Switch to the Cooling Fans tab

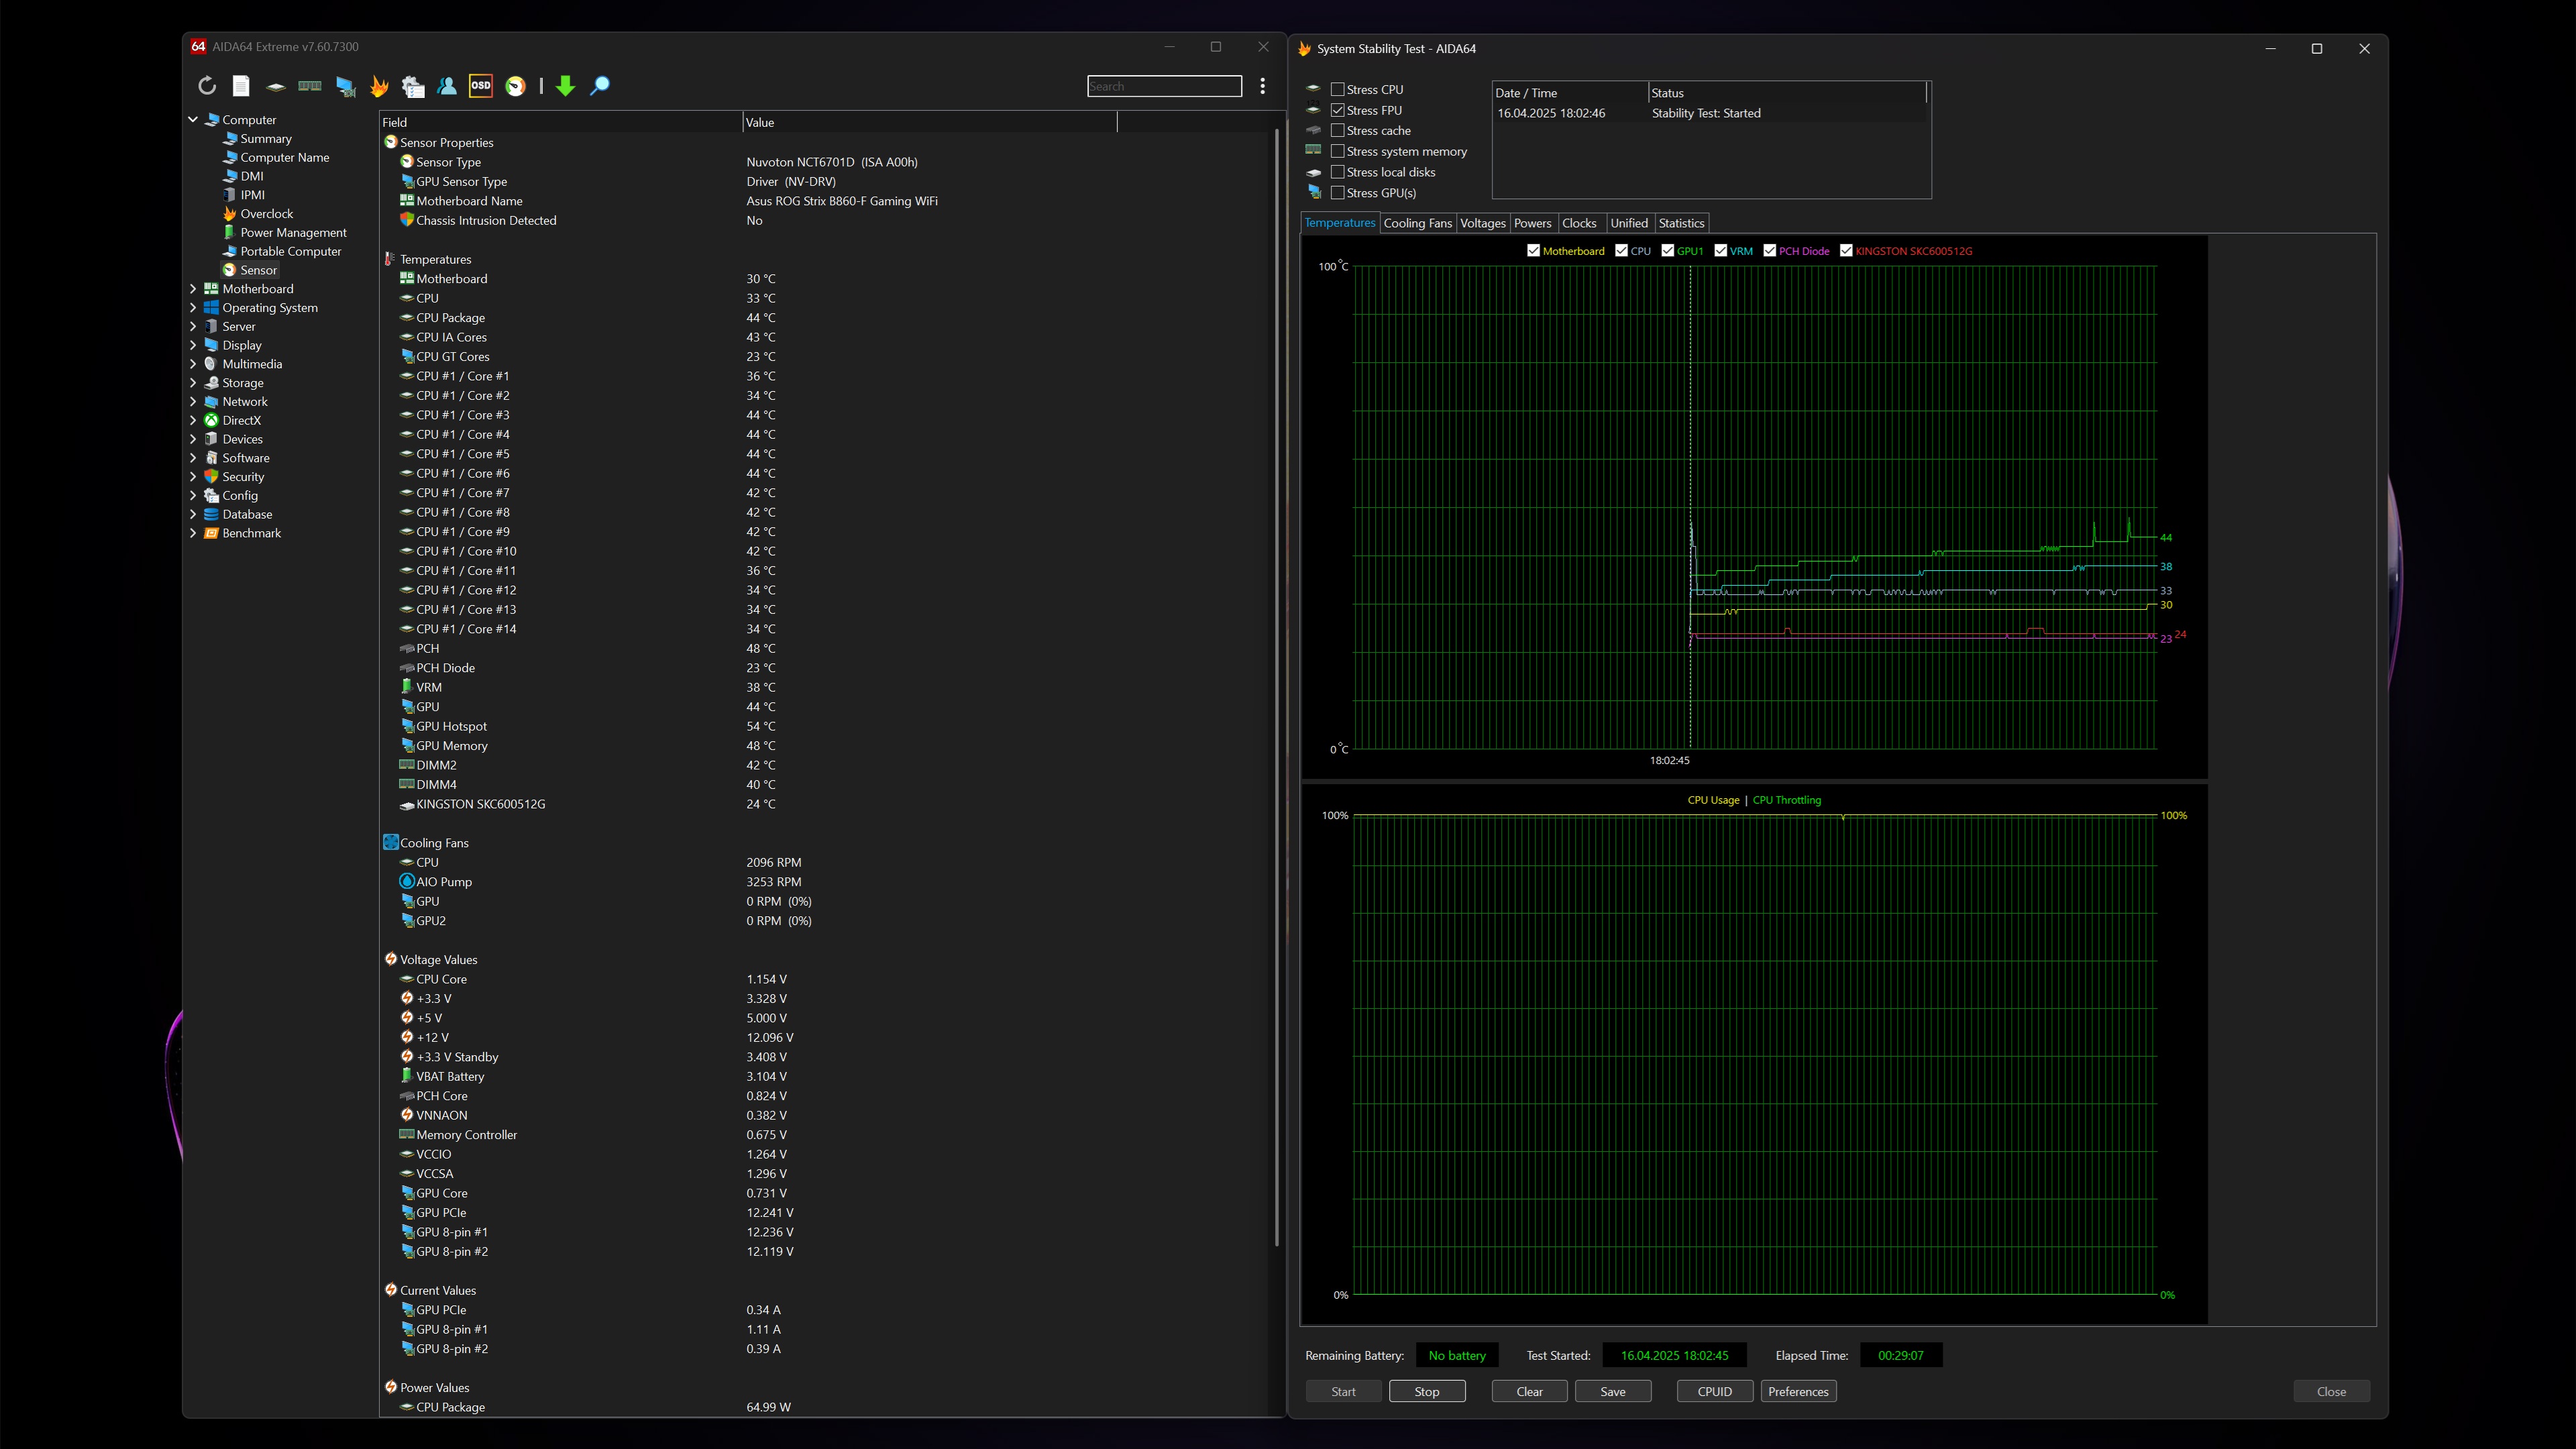click(1417, 224)
